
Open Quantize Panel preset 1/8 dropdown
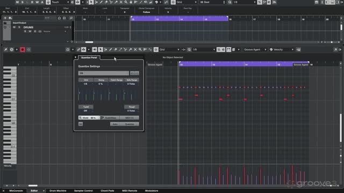(x=104, y=73)
